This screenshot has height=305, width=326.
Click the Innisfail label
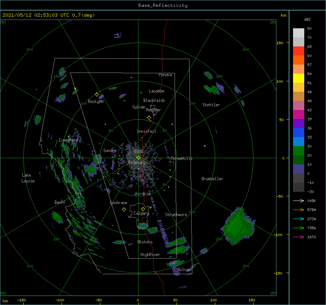pyautogui.click(x=146, y=131)
